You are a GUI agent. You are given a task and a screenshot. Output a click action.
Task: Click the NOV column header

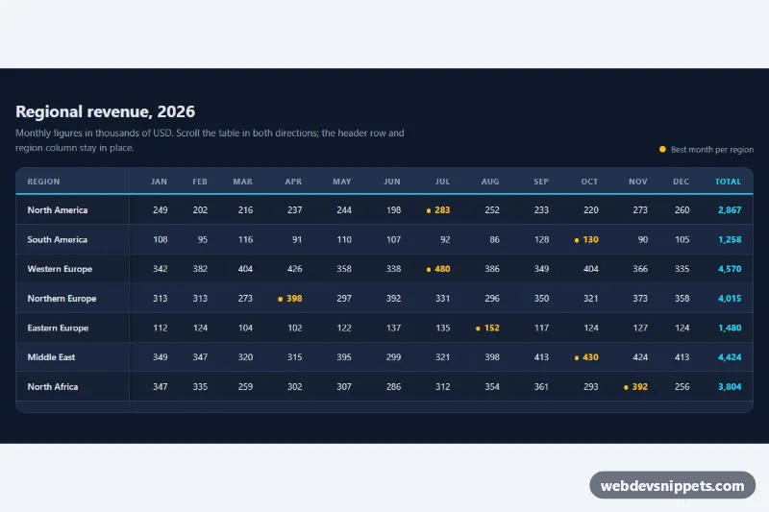[x=638, y=182]
